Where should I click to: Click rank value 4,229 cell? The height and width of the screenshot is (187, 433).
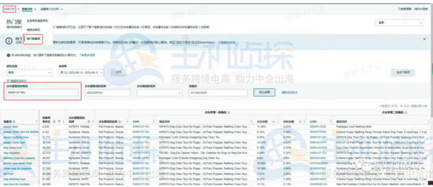[46, 127]
